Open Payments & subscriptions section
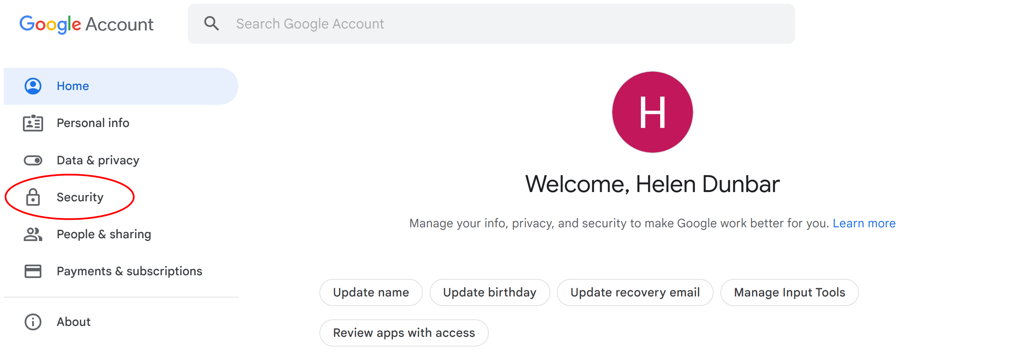The height and width of the screenshot is (356, 1020). tap(130, 271)
